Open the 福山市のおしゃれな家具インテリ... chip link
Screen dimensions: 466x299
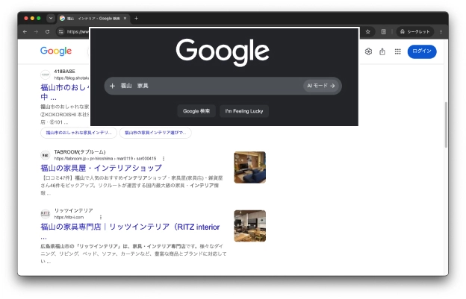click(x=78, y=133)
